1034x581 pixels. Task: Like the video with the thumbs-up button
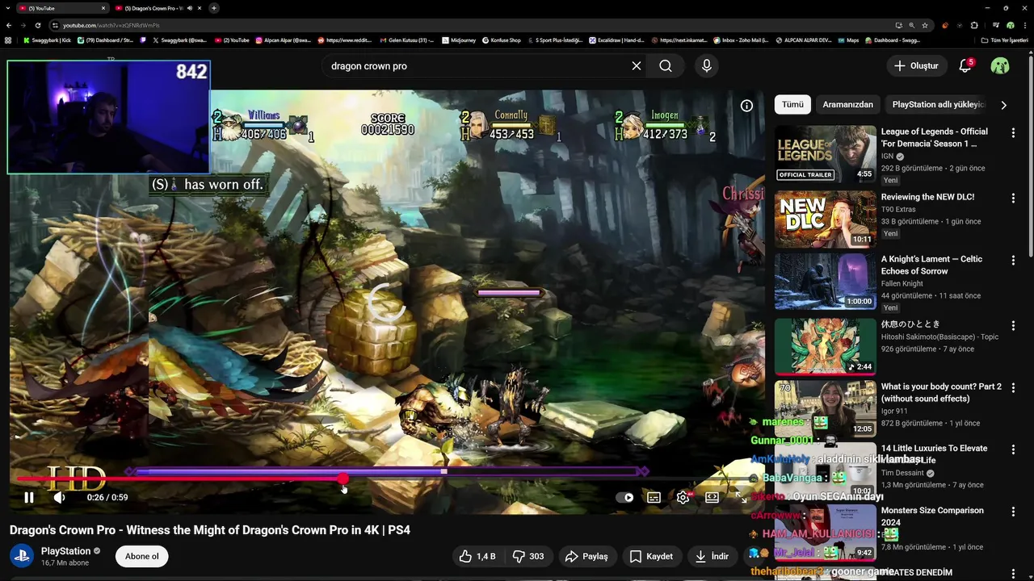click(477, 556)
